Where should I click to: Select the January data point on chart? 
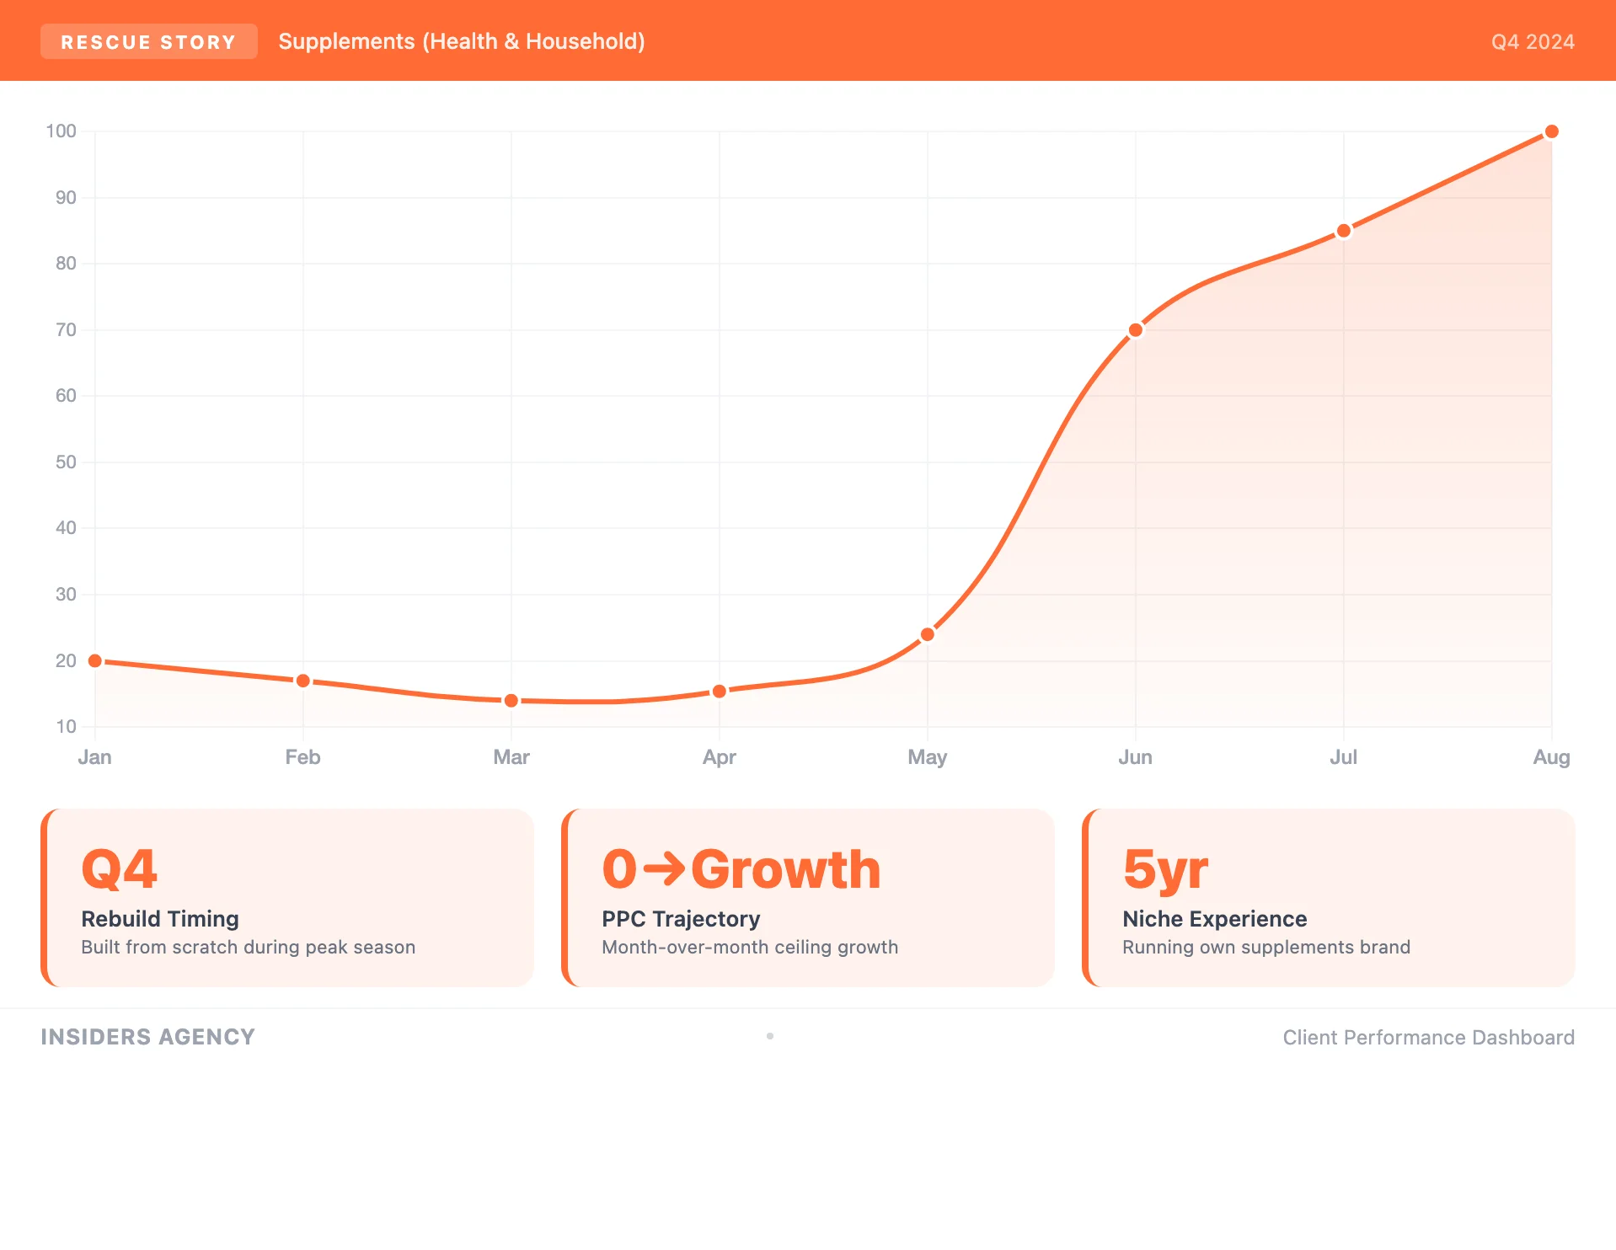tap(95, 661)
